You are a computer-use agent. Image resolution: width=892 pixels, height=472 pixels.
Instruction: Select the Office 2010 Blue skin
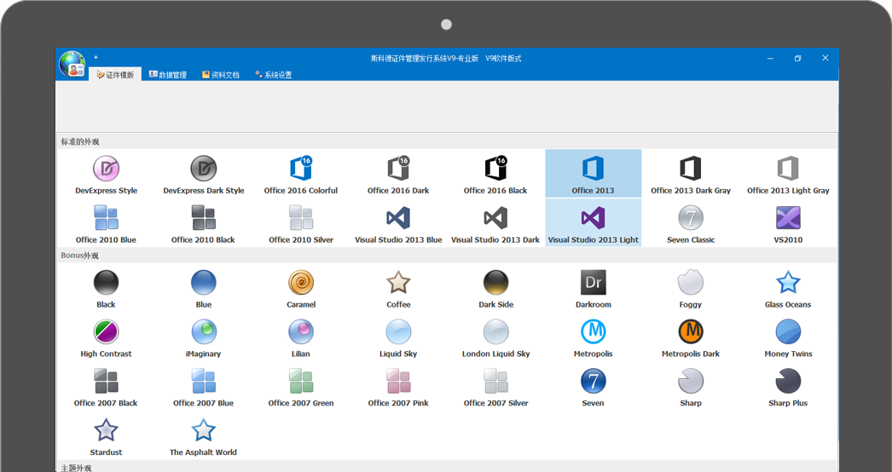(x=107, y=223)
